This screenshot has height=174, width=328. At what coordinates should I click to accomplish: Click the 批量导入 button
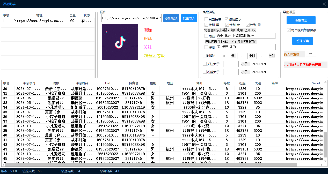tap(189, 18)
